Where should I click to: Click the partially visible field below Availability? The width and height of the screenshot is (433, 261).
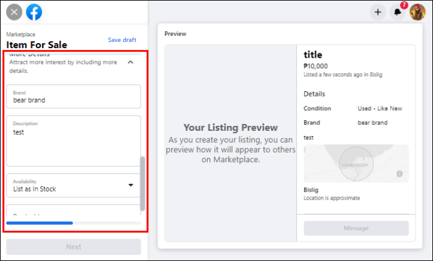click(73, 210)
